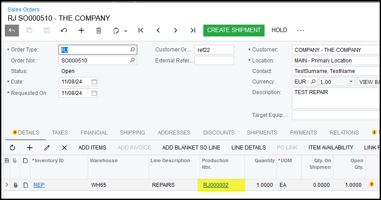Screen dimensions: 381x200
Task: Click the Customer Order ref22 field
Action: 214,50
